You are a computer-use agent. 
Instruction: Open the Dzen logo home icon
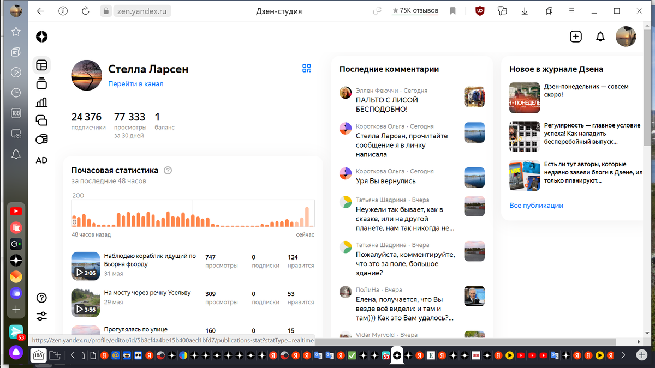(41, 37)
